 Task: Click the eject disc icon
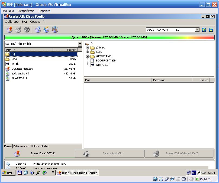(211, 30)
